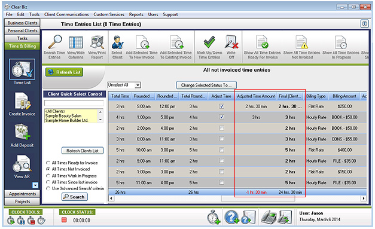This screenshot has width=375, height=229.
Task: Open the File menu
Action: coord(9,14)
